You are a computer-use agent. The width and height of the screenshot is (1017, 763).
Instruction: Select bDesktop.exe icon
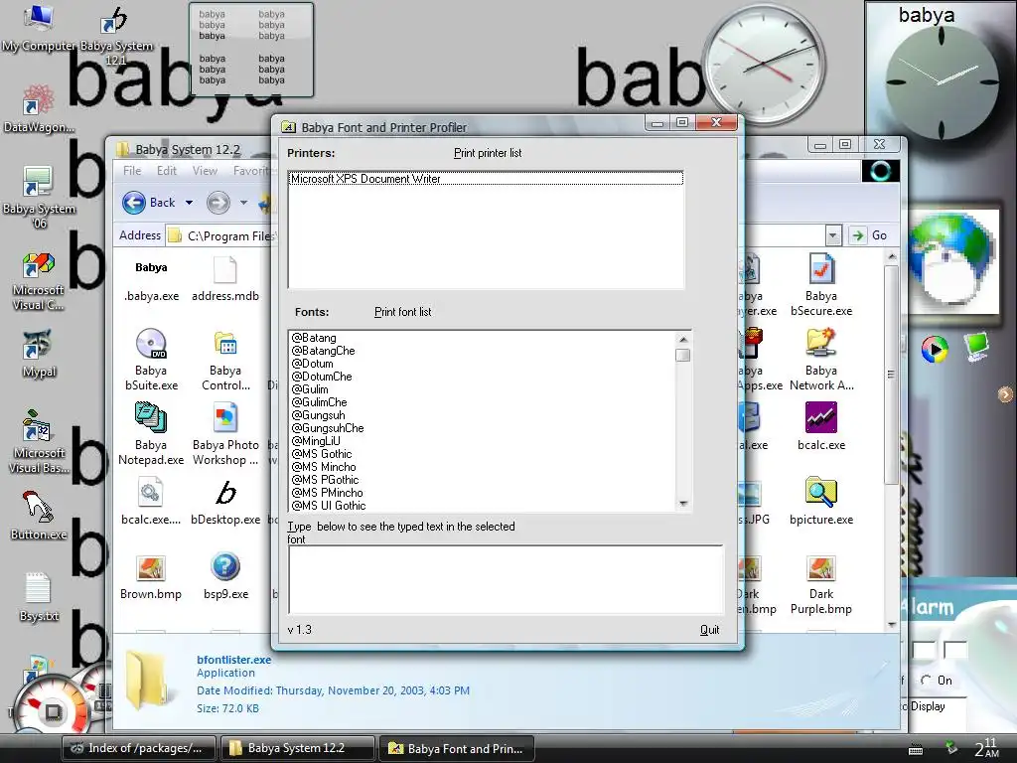[x=225, y=502]
